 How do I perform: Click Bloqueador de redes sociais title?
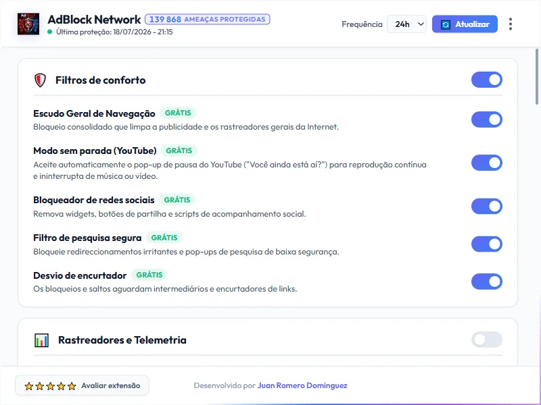(94, 200)
